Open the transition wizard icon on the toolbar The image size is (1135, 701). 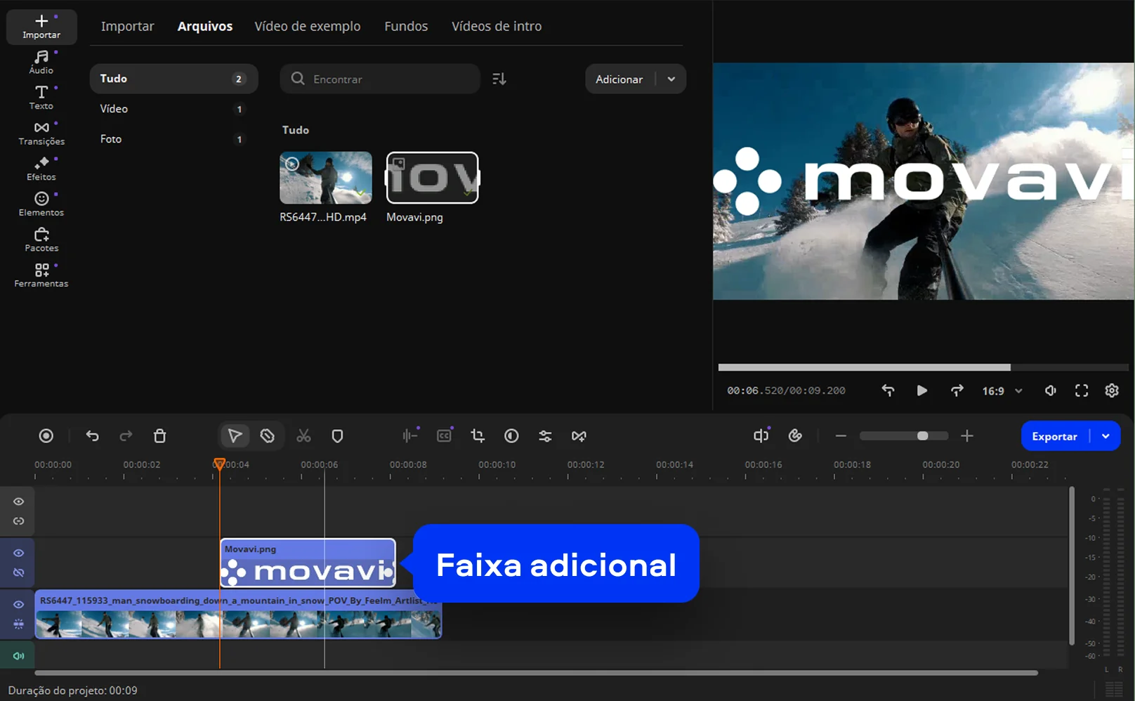579,436
